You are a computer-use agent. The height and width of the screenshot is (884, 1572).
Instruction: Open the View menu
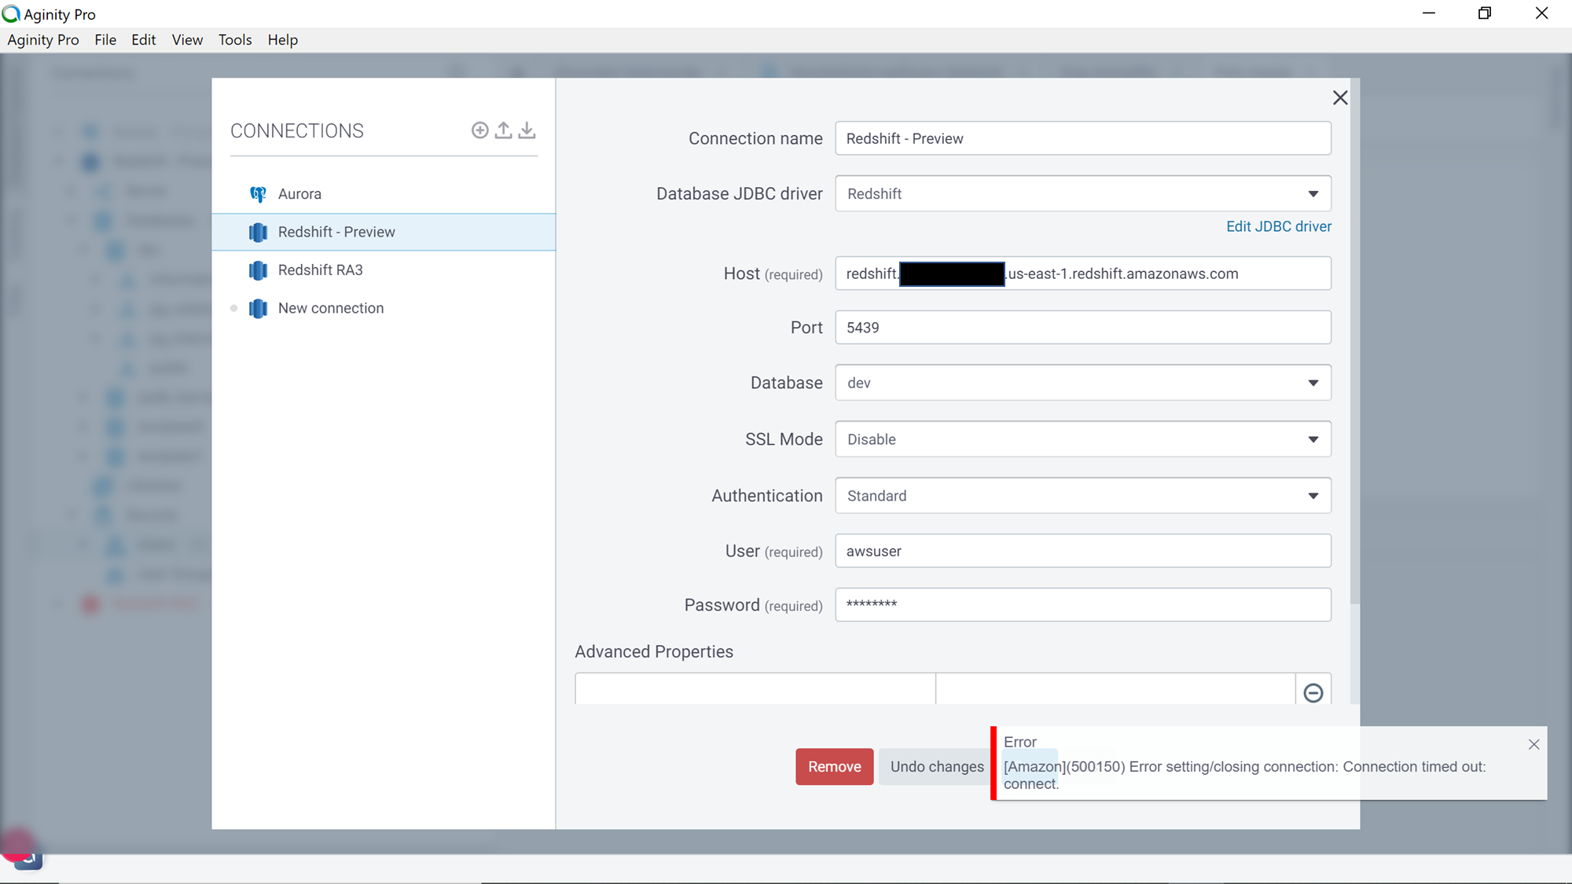(x=187, y=40)
